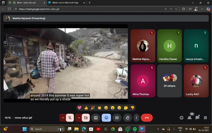Send the party popper reaction

93,108
